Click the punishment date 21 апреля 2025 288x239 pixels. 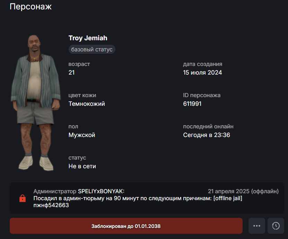click(229, 191)
